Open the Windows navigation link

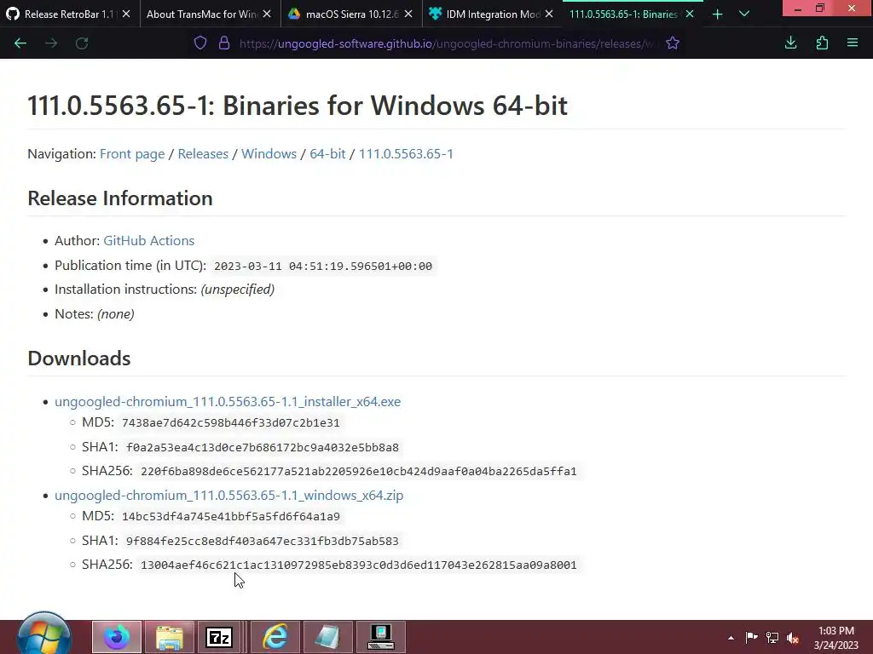pos(269,154)
